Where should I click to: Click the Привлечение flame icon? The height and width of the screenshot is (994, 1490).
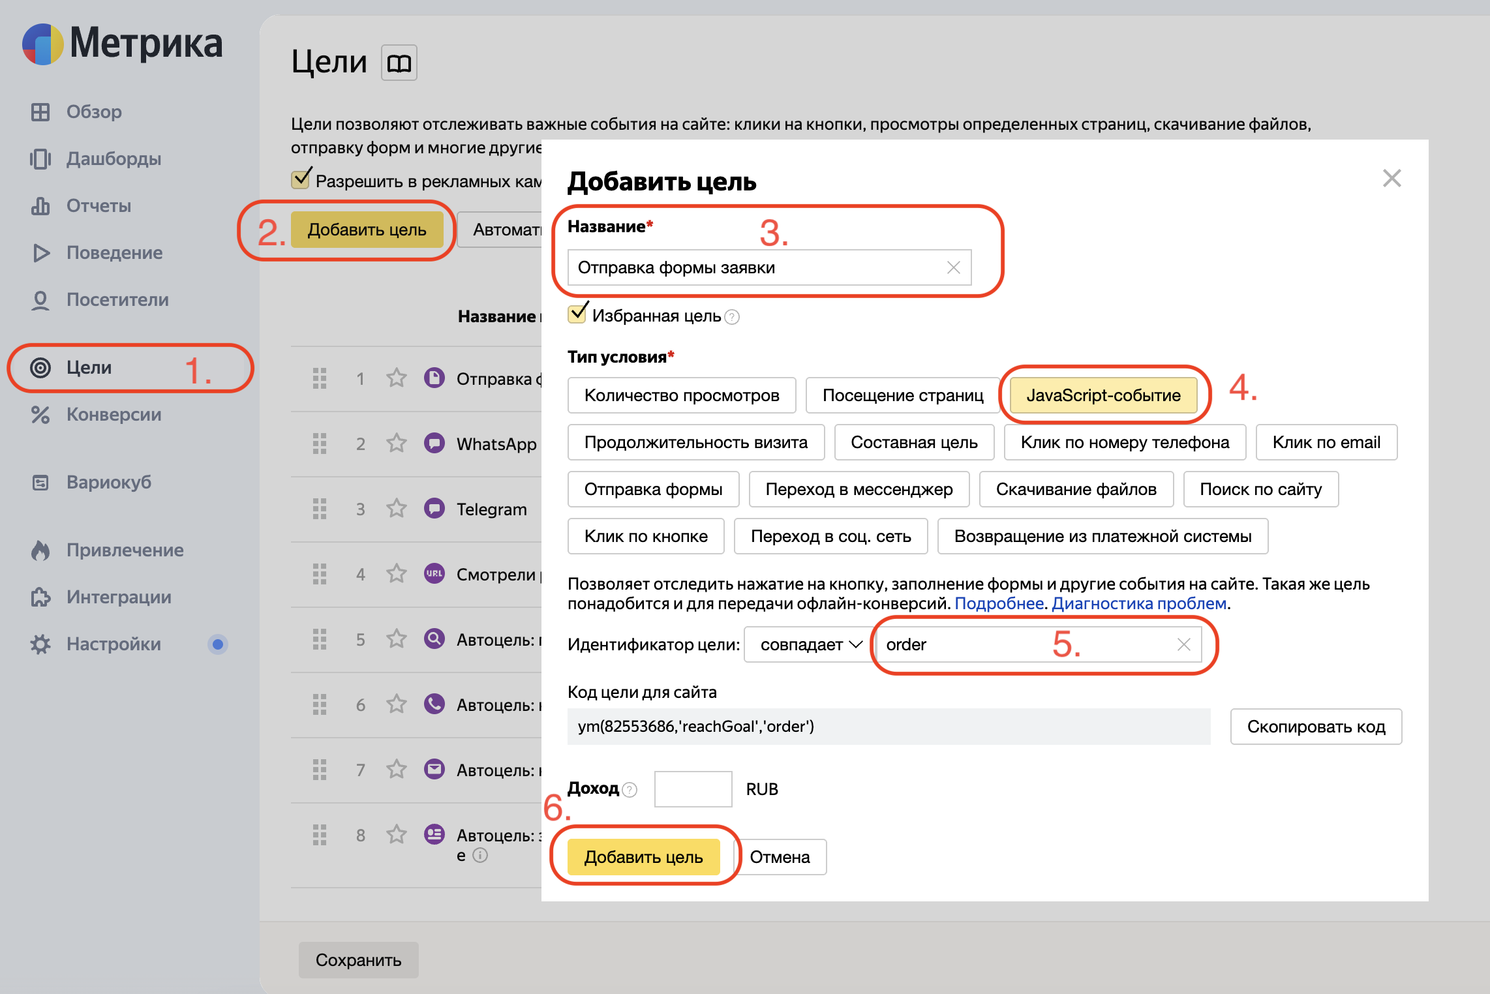pos(40,550)
